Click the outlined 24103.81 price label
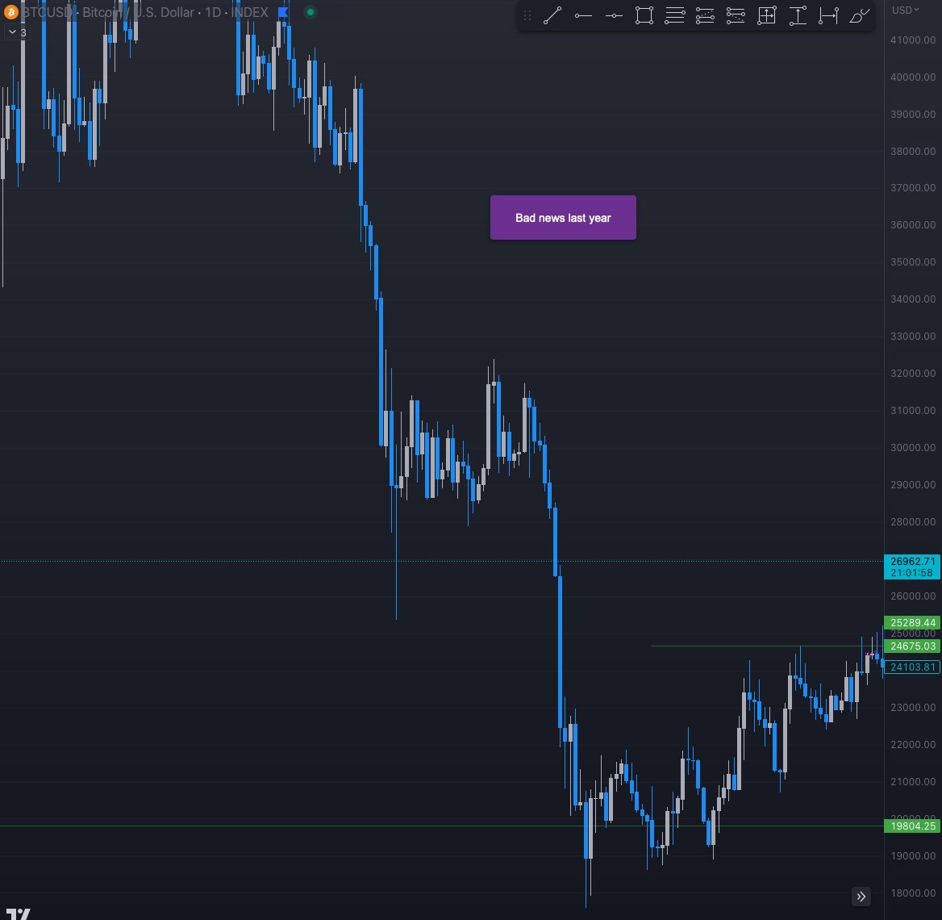Viewport: 942px width, 920px height. click(912, 667)
